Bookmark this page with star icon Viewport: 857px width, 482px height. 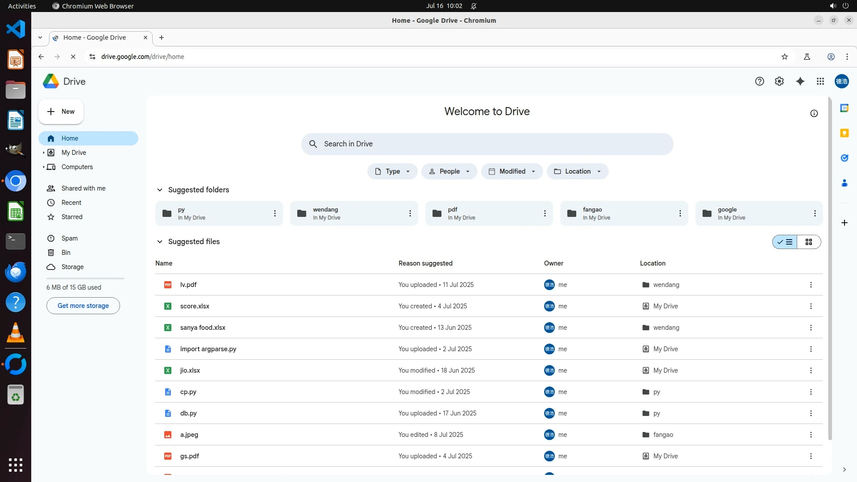784,57
